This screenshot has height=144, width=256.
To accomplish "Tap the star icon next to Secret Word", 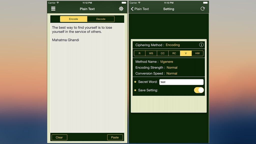I will coord(135,82).
